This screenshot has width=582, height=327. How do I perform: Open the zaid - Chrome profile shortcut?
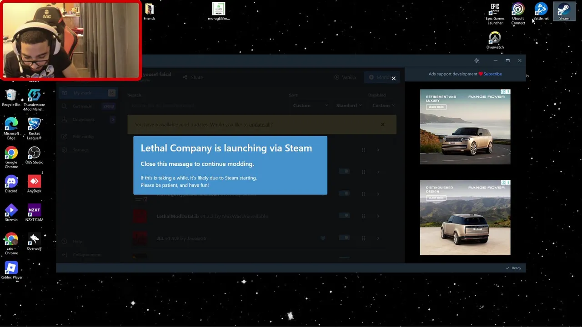(x=11, y=243)
